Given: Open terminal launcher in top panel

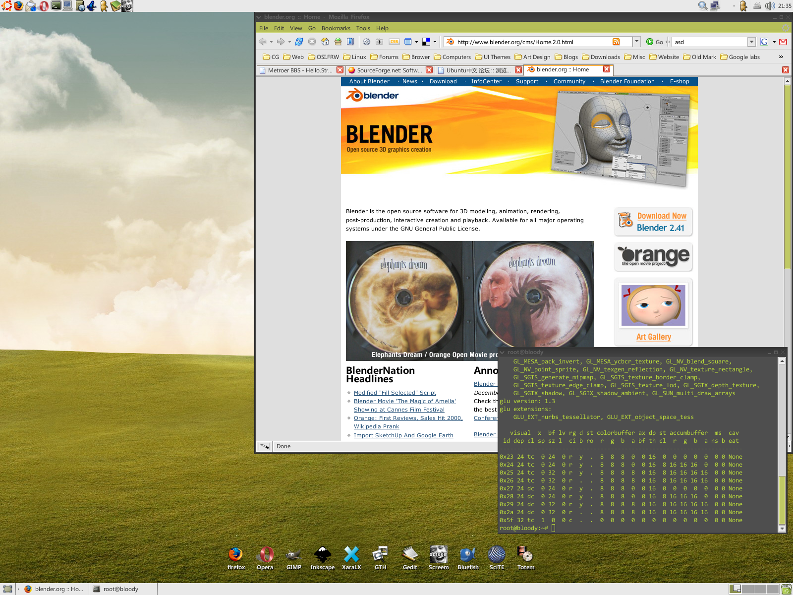Looking at the screenshot, I should click(56, 5).
